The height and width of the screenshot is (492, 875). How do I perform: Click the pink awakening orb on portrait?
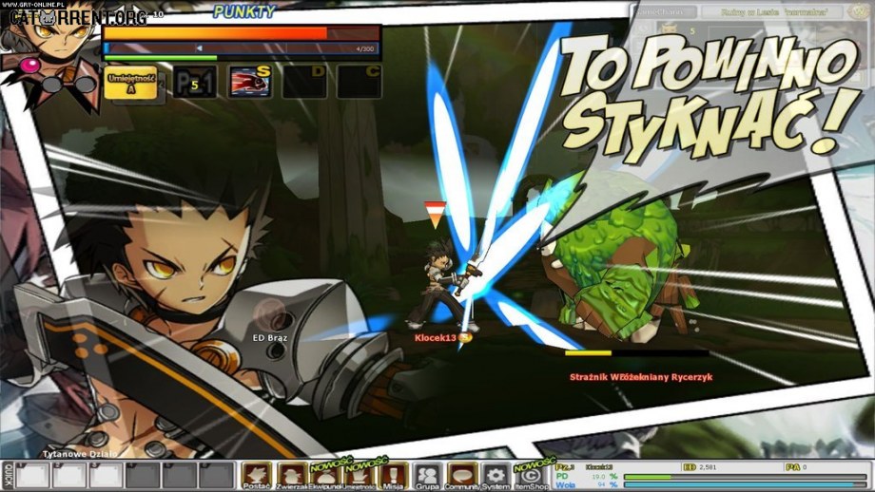pyautogui.click(x=29, y=66)
